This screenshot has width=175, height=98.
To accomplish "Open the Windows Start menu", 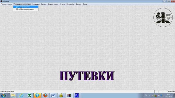I will tap(4, 96).
